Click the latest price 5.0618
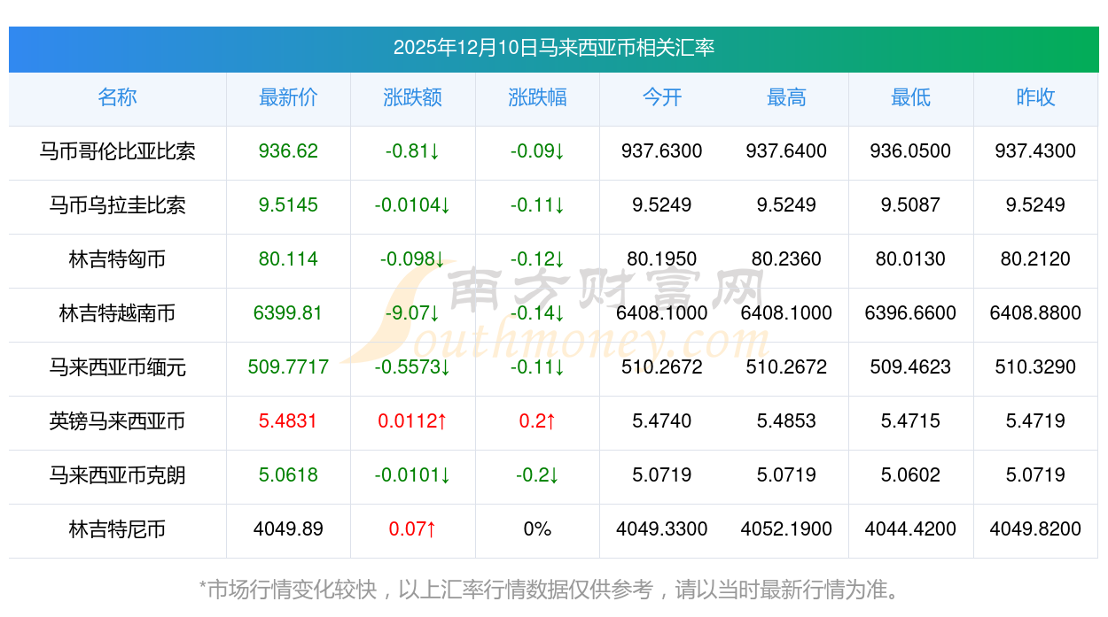 [x=288, y=475]
